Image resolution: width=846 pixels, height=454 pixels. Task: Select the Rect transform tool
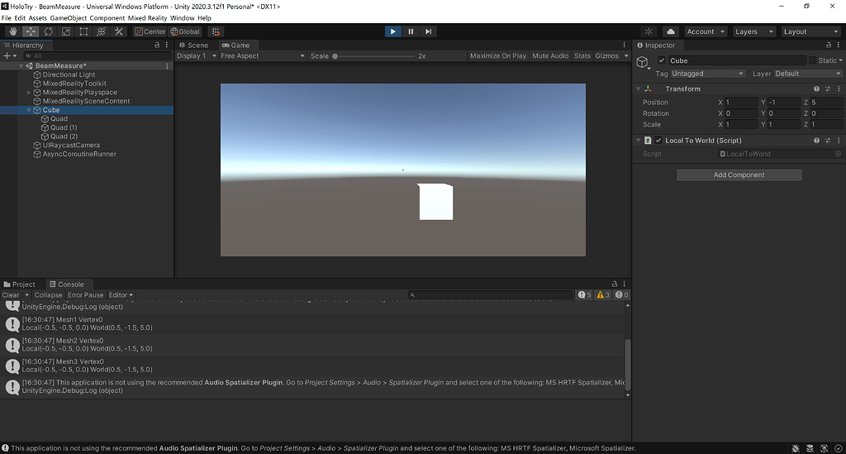coord(84,31)
